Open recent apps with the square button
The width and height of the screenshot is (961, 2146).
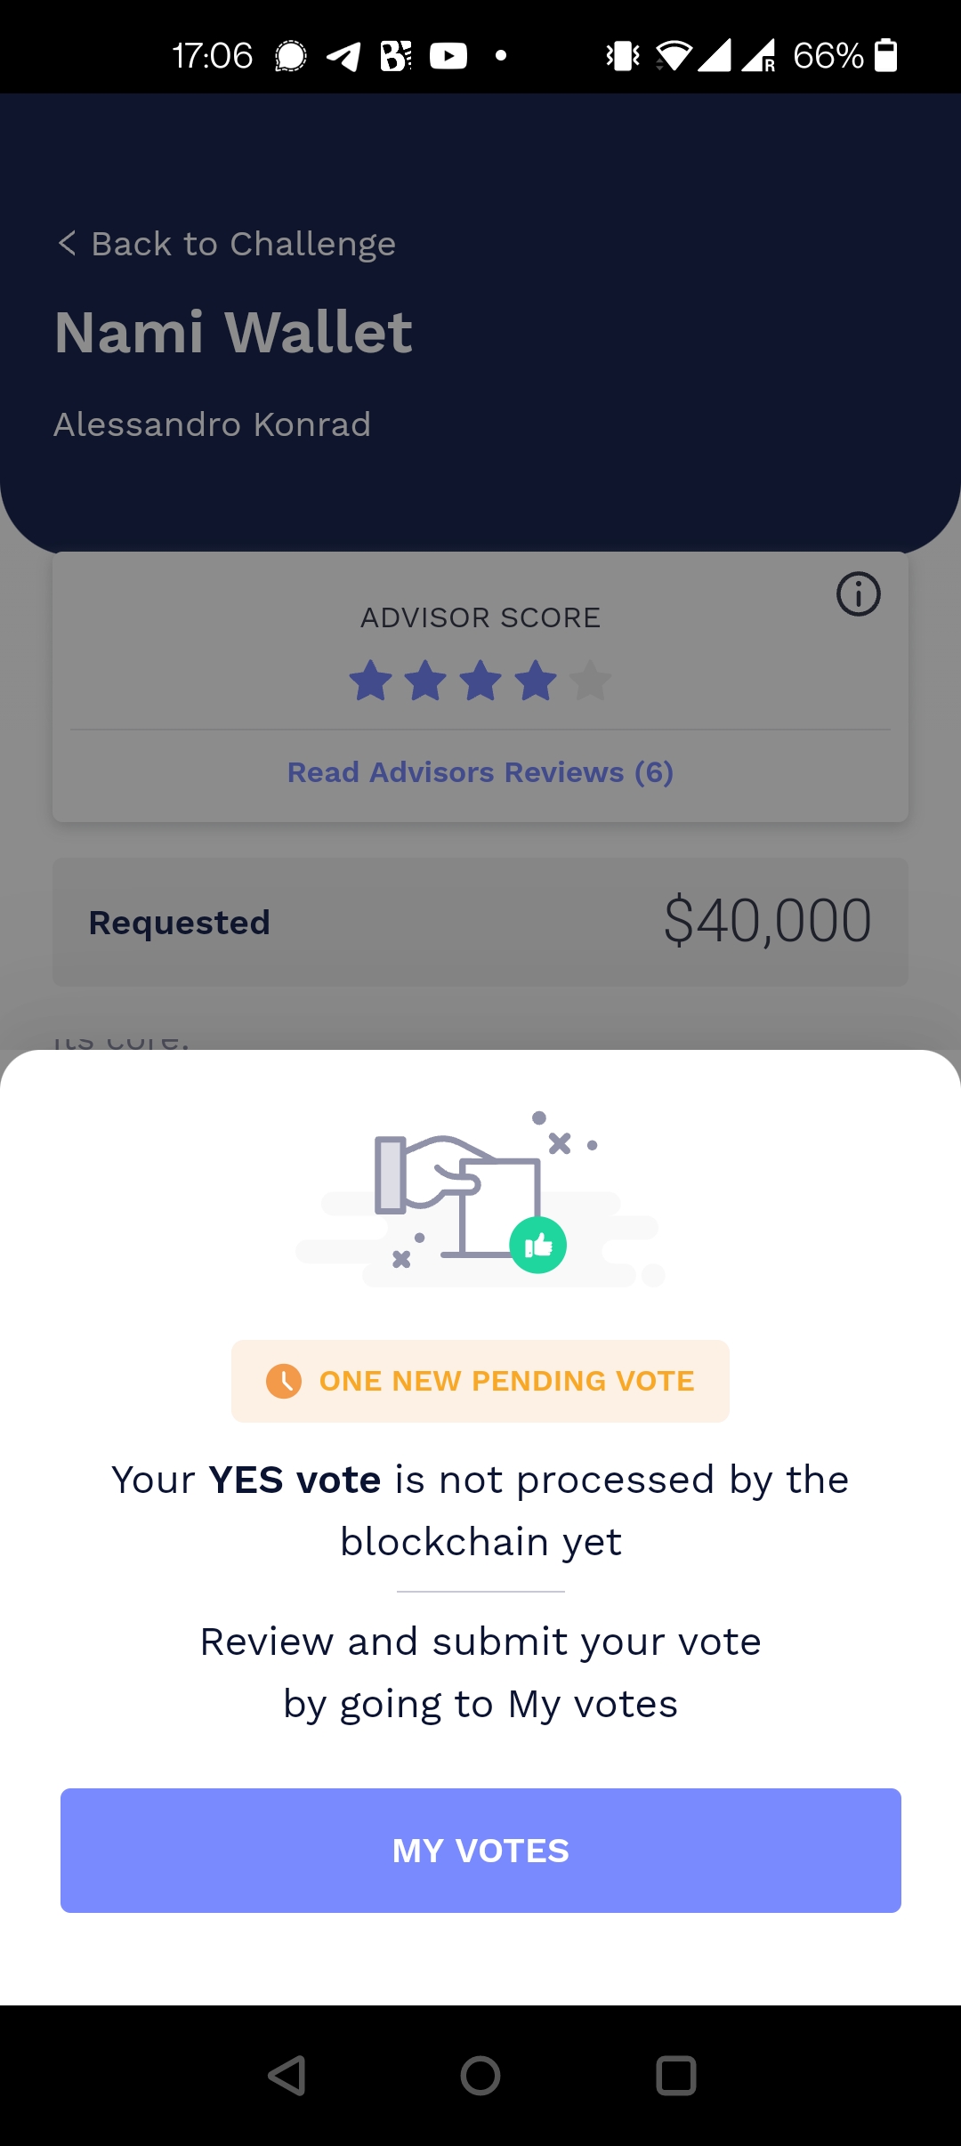(675, 2076)
